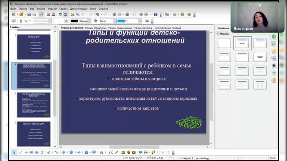Open the Демонстрация menu

click(79, 9)
